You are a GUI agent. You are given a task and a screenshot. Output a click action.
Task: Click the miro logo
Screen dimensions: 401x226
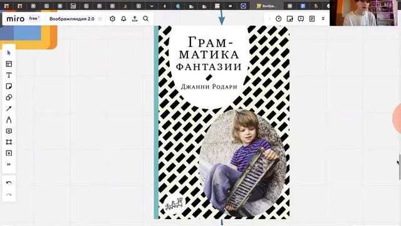[x=16, y=19]
